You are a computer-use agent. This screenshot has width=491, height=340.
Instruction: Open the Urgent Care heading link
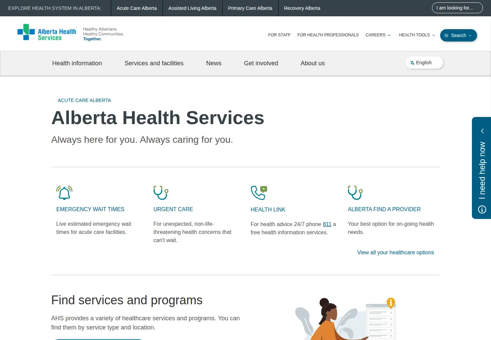pos(173,209)
